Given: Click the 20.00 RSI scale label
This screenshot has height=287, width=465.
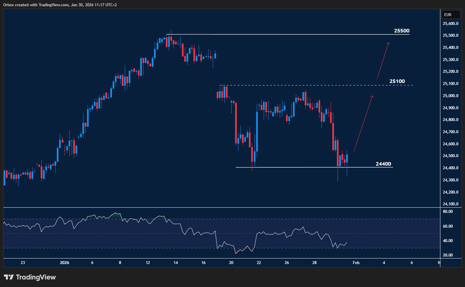Looking at the screenshot, I should (448, 255).
